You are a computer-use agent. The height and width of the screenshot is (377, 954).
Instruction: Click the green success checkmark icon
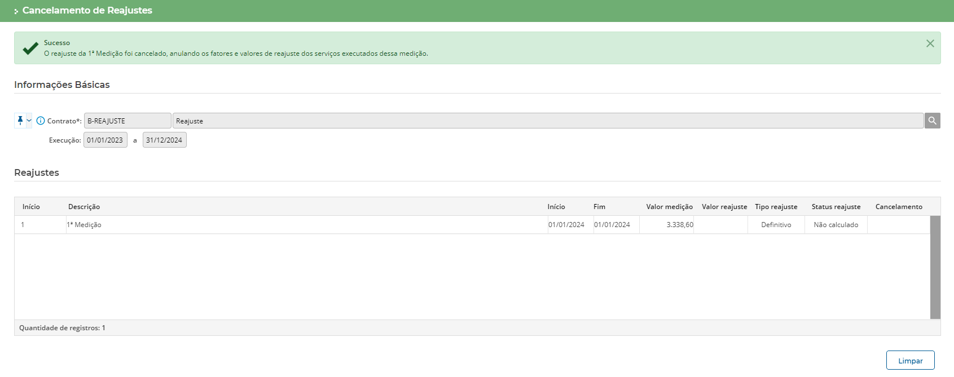click(x=30, y=48)
